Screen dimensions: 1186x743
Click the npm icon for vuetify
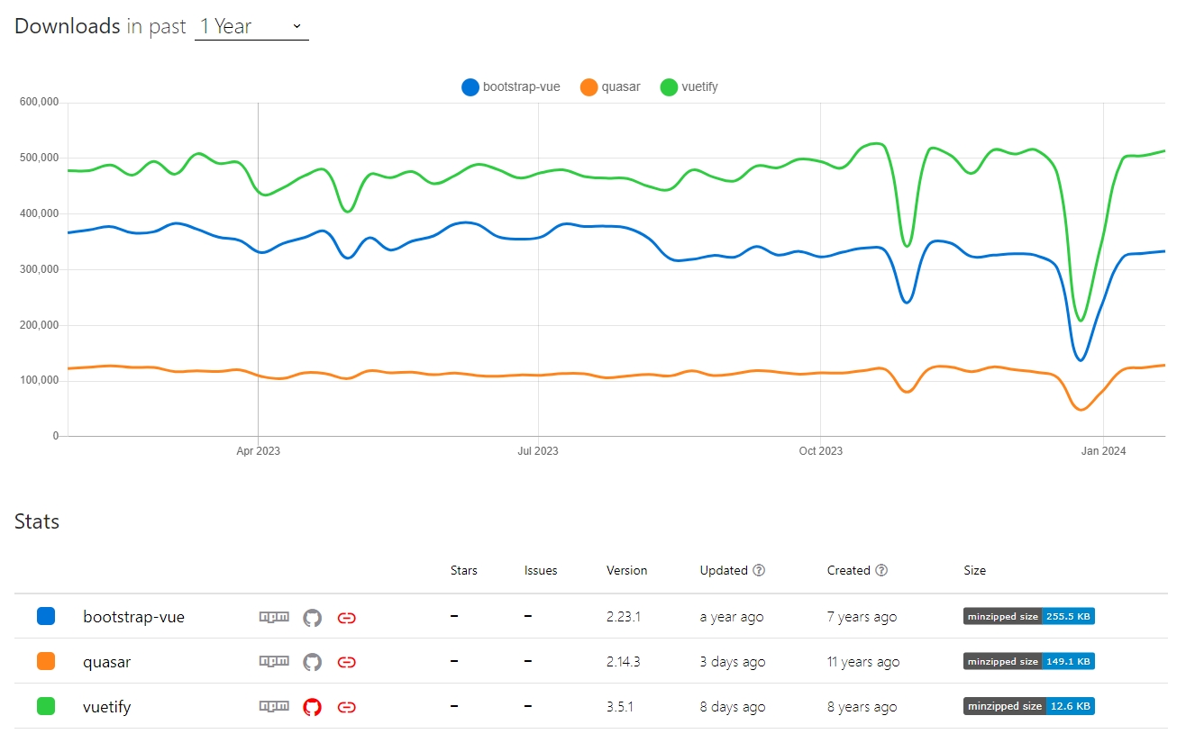tap(273, 706)
